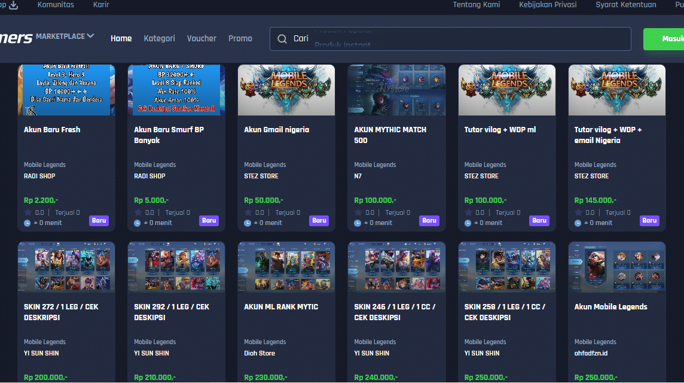Screen dimensions: 684x383
Task: Click Mobile Legends label under AKUN MYTHIC MATCH 500
Action: click(x=375, y=165)
